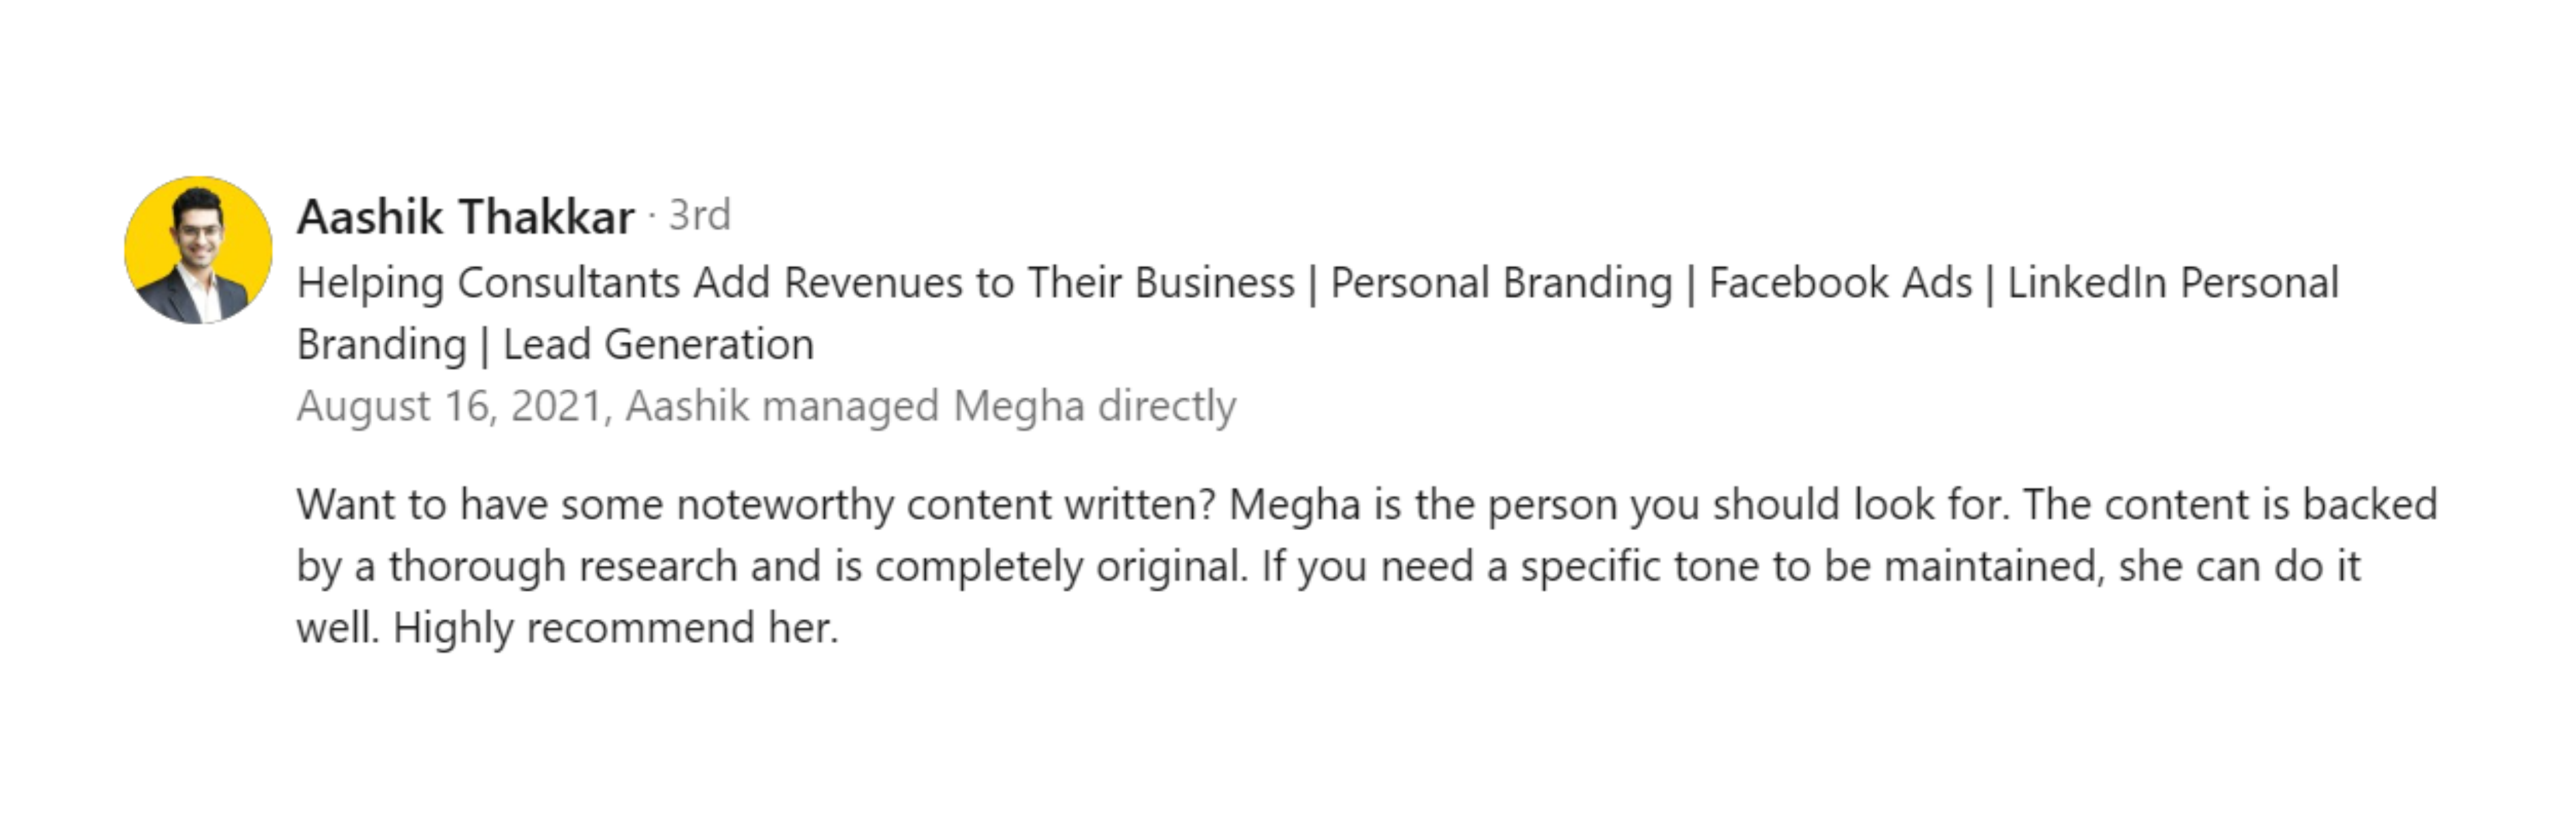Viewport: 2576px width, 831px height.
Task: Click "Facebook Ads" in the headline
Action: coord(1839,283)
